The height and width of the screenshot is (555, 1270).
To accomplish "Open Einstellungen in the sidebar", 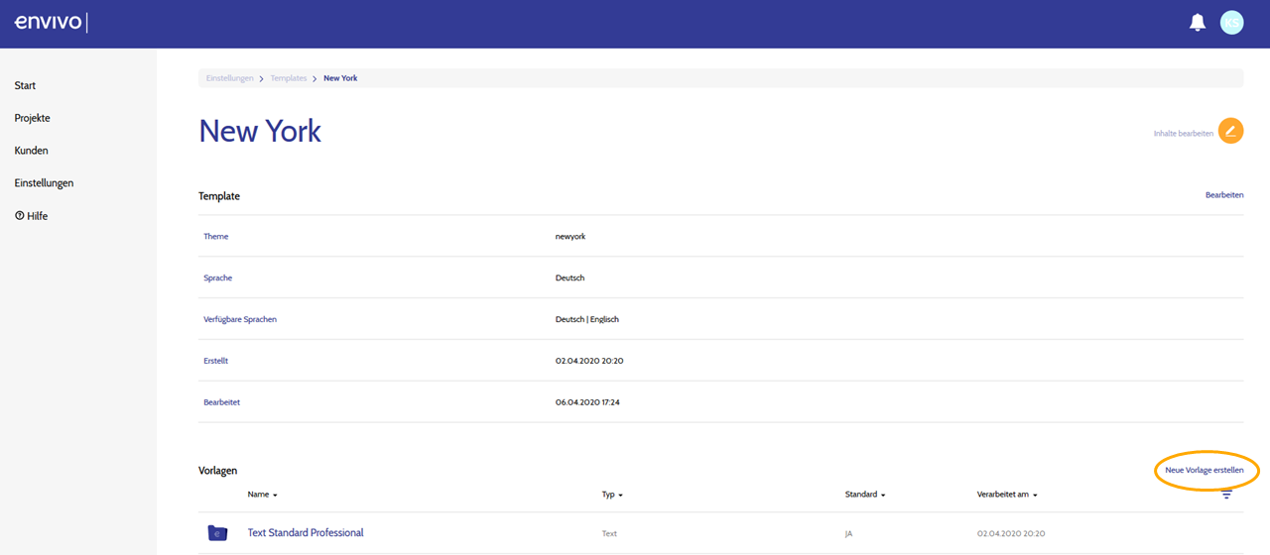I will [44, 183].
